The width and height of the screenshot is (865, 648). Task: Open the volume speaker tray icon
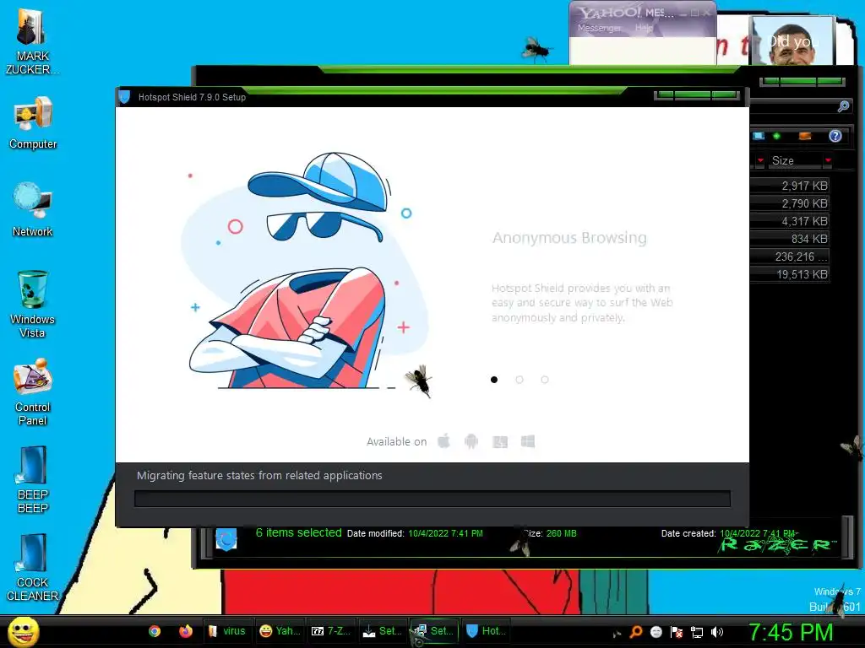(x=716, y=632)
